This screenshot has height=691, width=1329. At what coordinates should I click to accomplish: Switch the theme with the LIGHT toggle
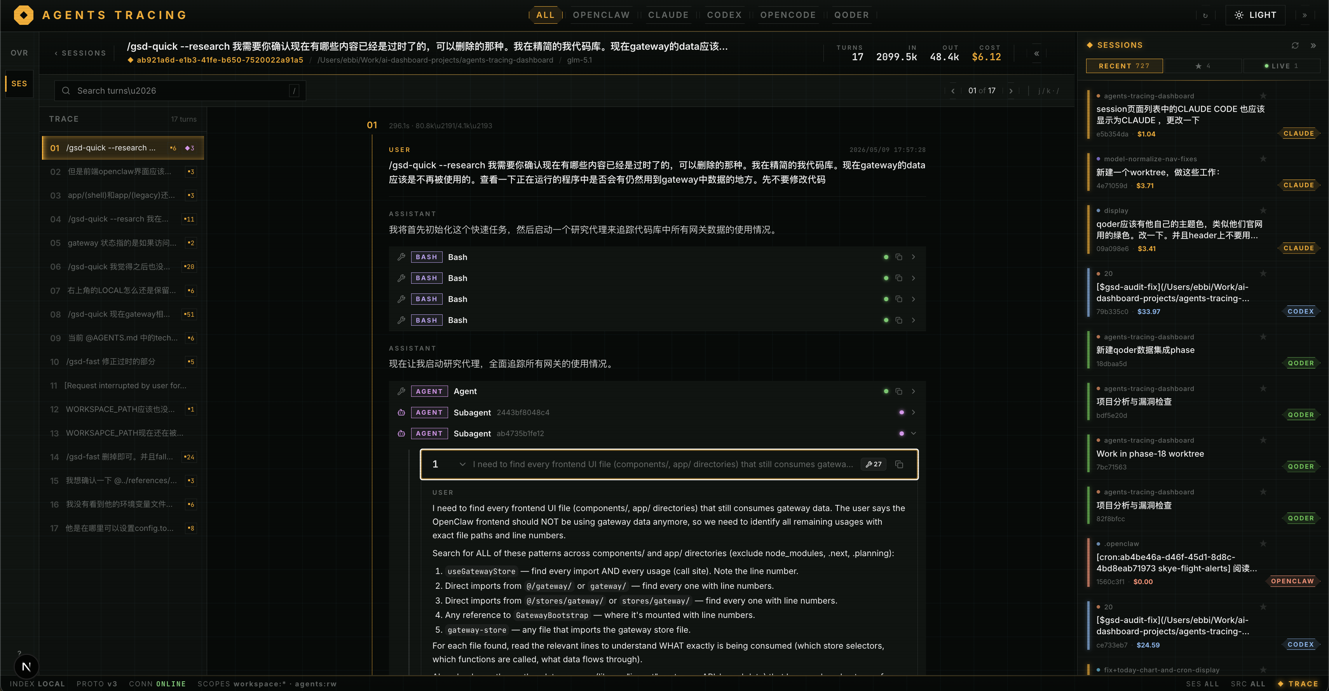(x=1255, y=15)
